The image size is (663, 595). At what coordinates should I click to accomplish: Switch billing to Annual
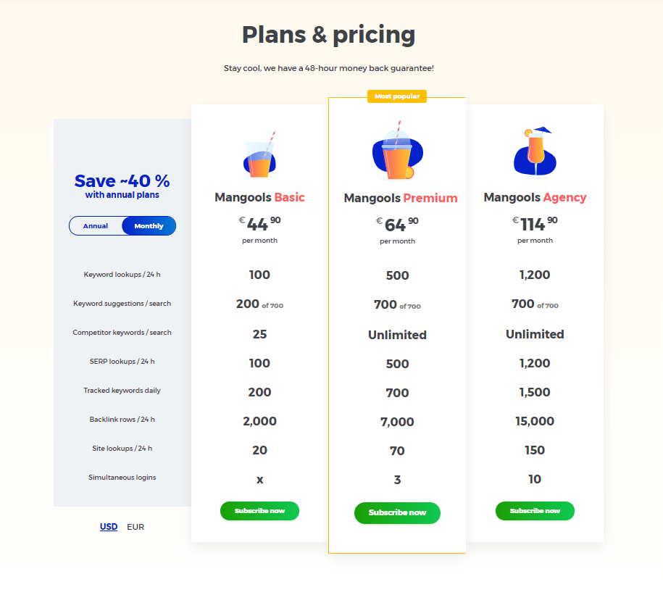pos(96,226)
